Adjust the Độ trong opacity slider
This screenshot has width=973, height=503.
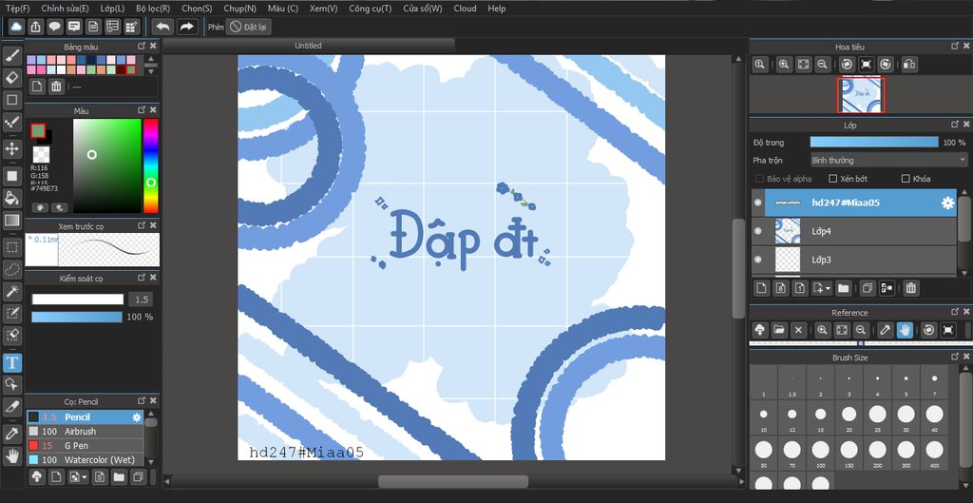tap(874, 143)
